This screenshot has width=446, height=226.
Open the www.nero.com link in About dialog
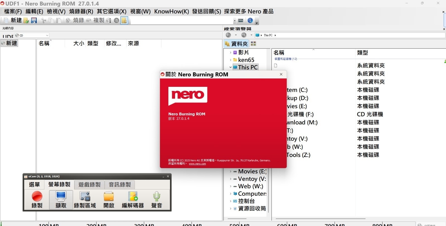coord(197,164)
